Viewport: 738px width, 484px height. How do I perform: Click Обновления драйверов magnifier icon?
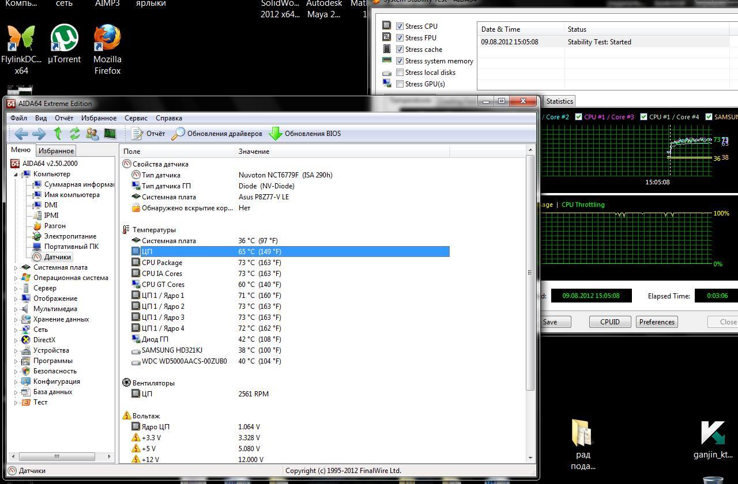[179, 134]
